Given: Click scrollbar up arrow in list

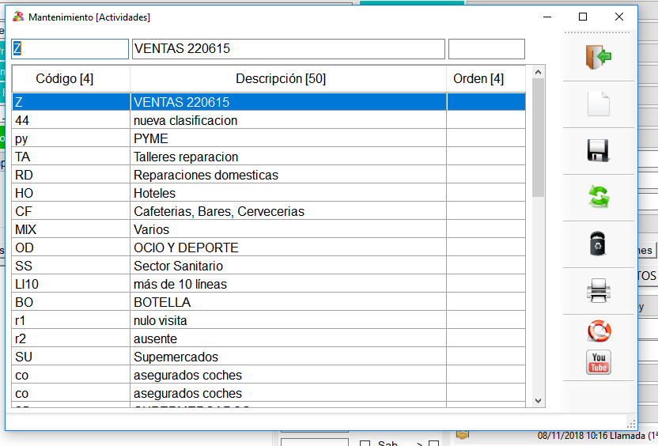Looking at the screenshot, I should tap(539, 72).
